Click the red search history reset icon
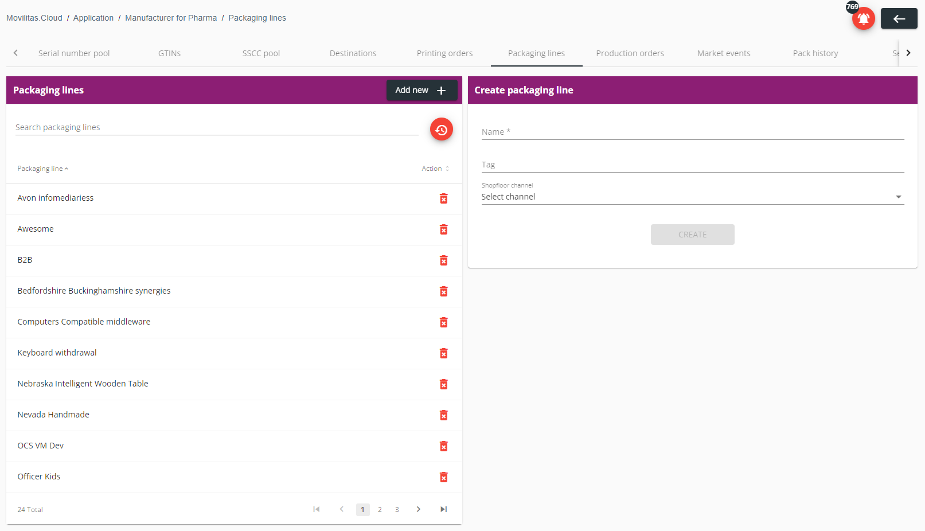This screenshot has height=531, width=925. coord(442,130)
